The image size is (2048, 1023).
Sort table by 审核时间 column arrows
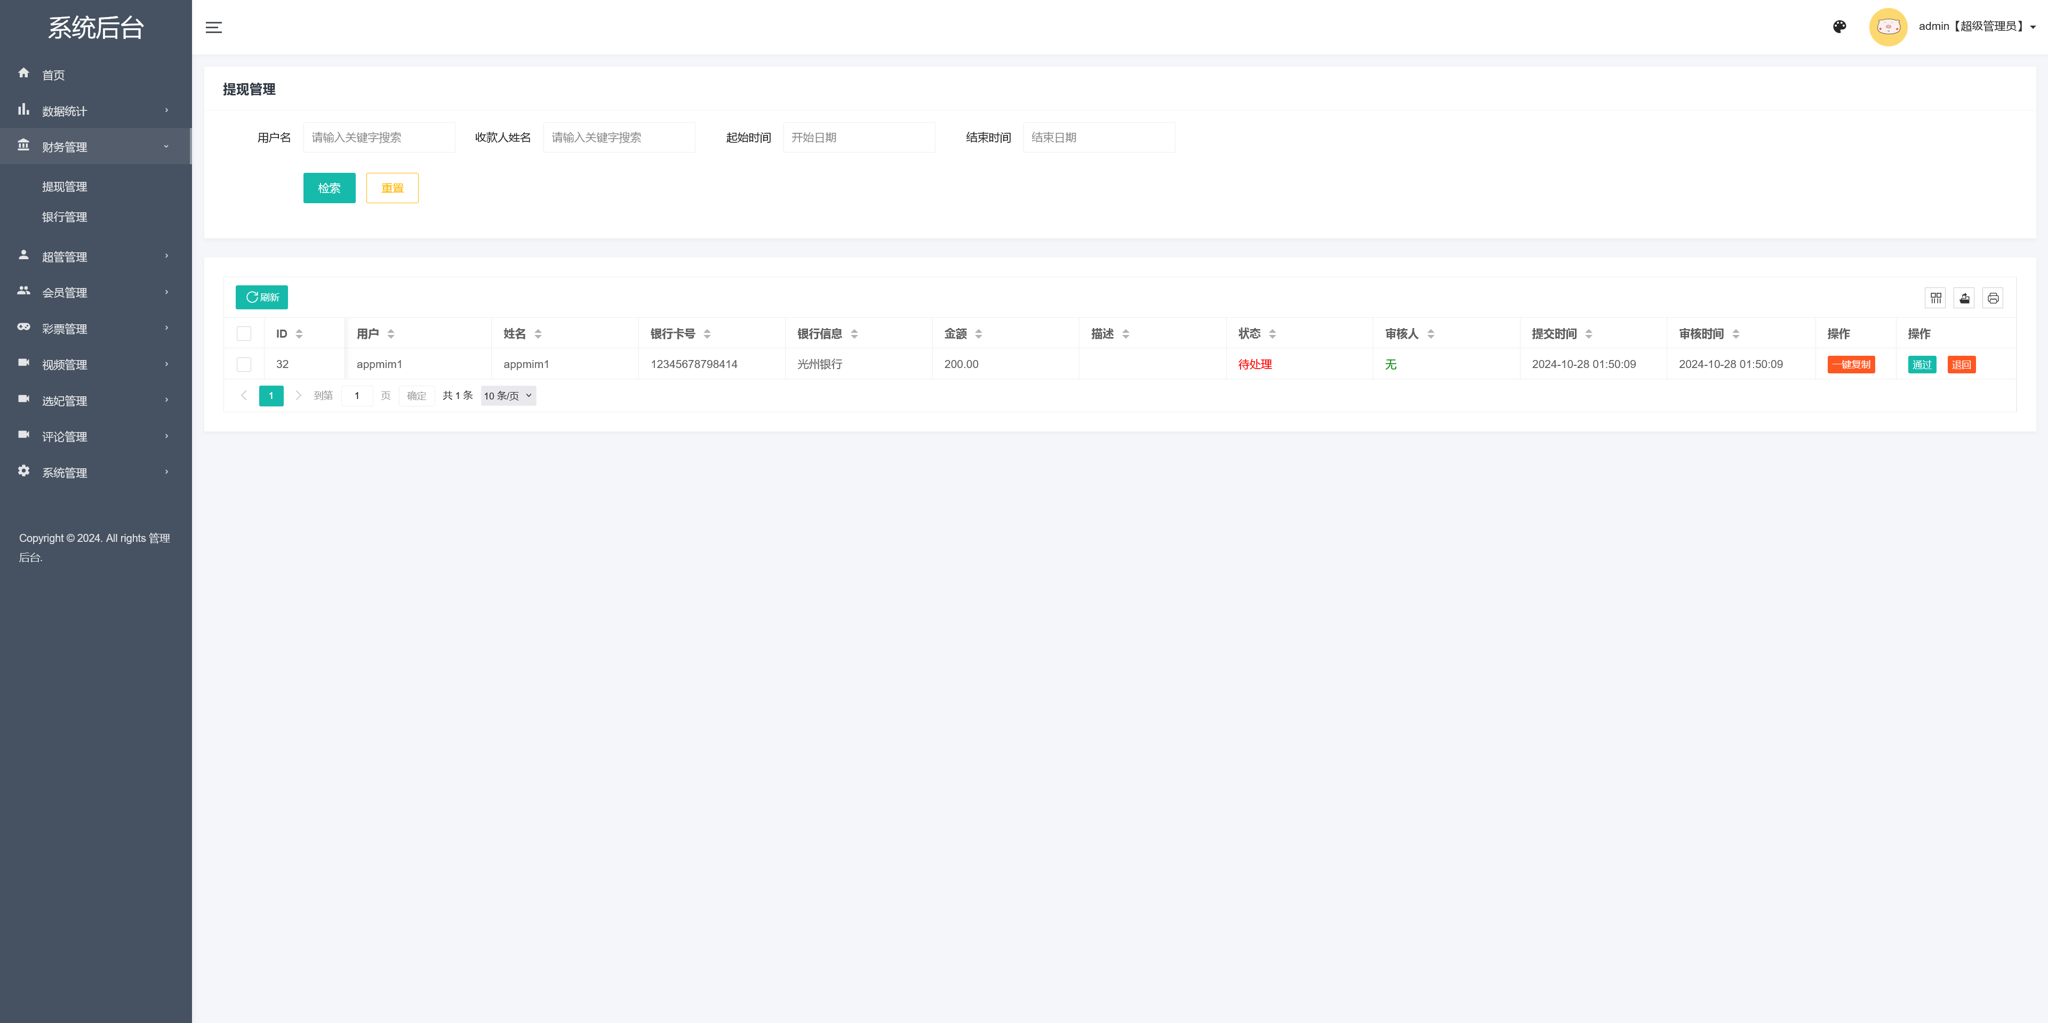coord(1735,334)
